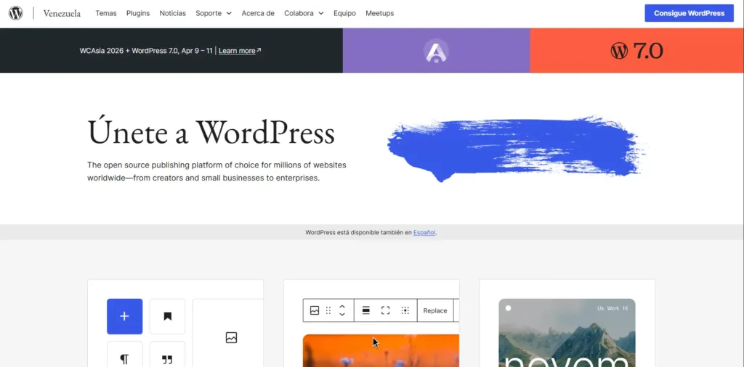The height and width of the screenshot is (367, 744).
Task: Pick the quote block icon
Action: coord(167,358)
